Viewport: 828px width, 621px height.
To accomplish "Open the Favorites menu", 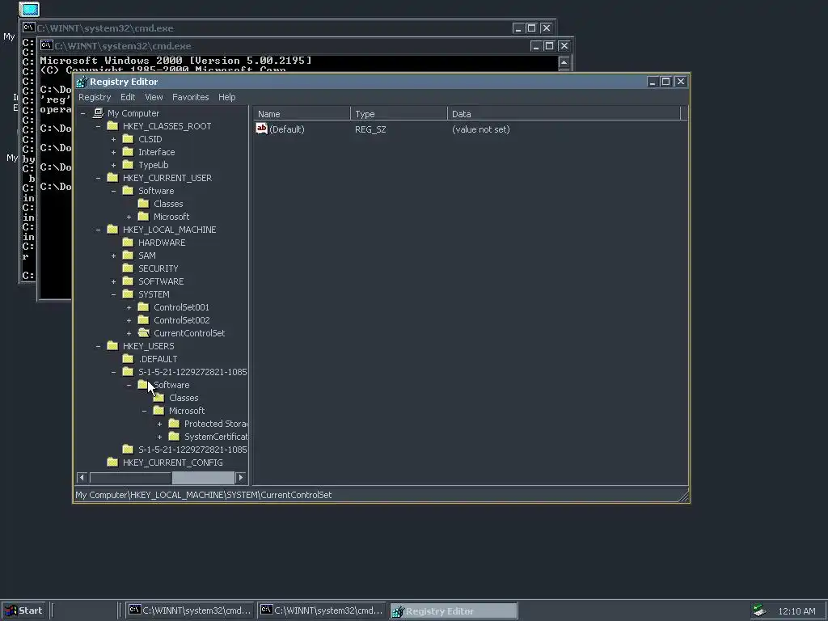I will [190, 97].
